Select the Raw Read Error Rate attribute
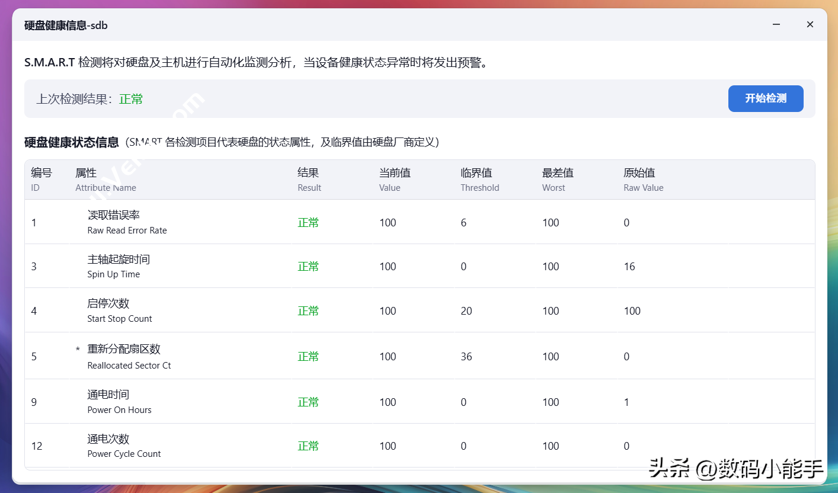 [x=127, y=222]
